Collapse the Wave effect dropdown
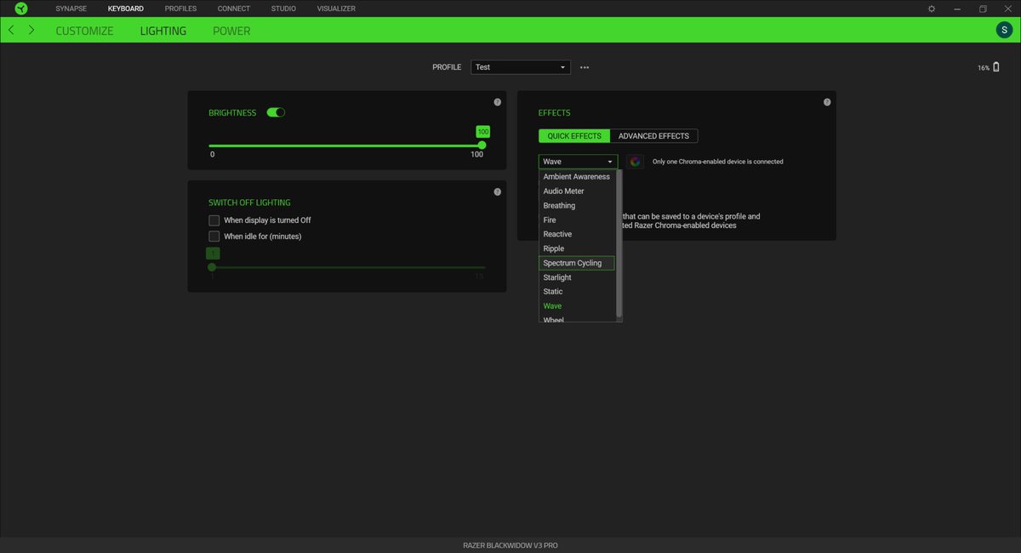1021x553 pixels. coord(579,162)
